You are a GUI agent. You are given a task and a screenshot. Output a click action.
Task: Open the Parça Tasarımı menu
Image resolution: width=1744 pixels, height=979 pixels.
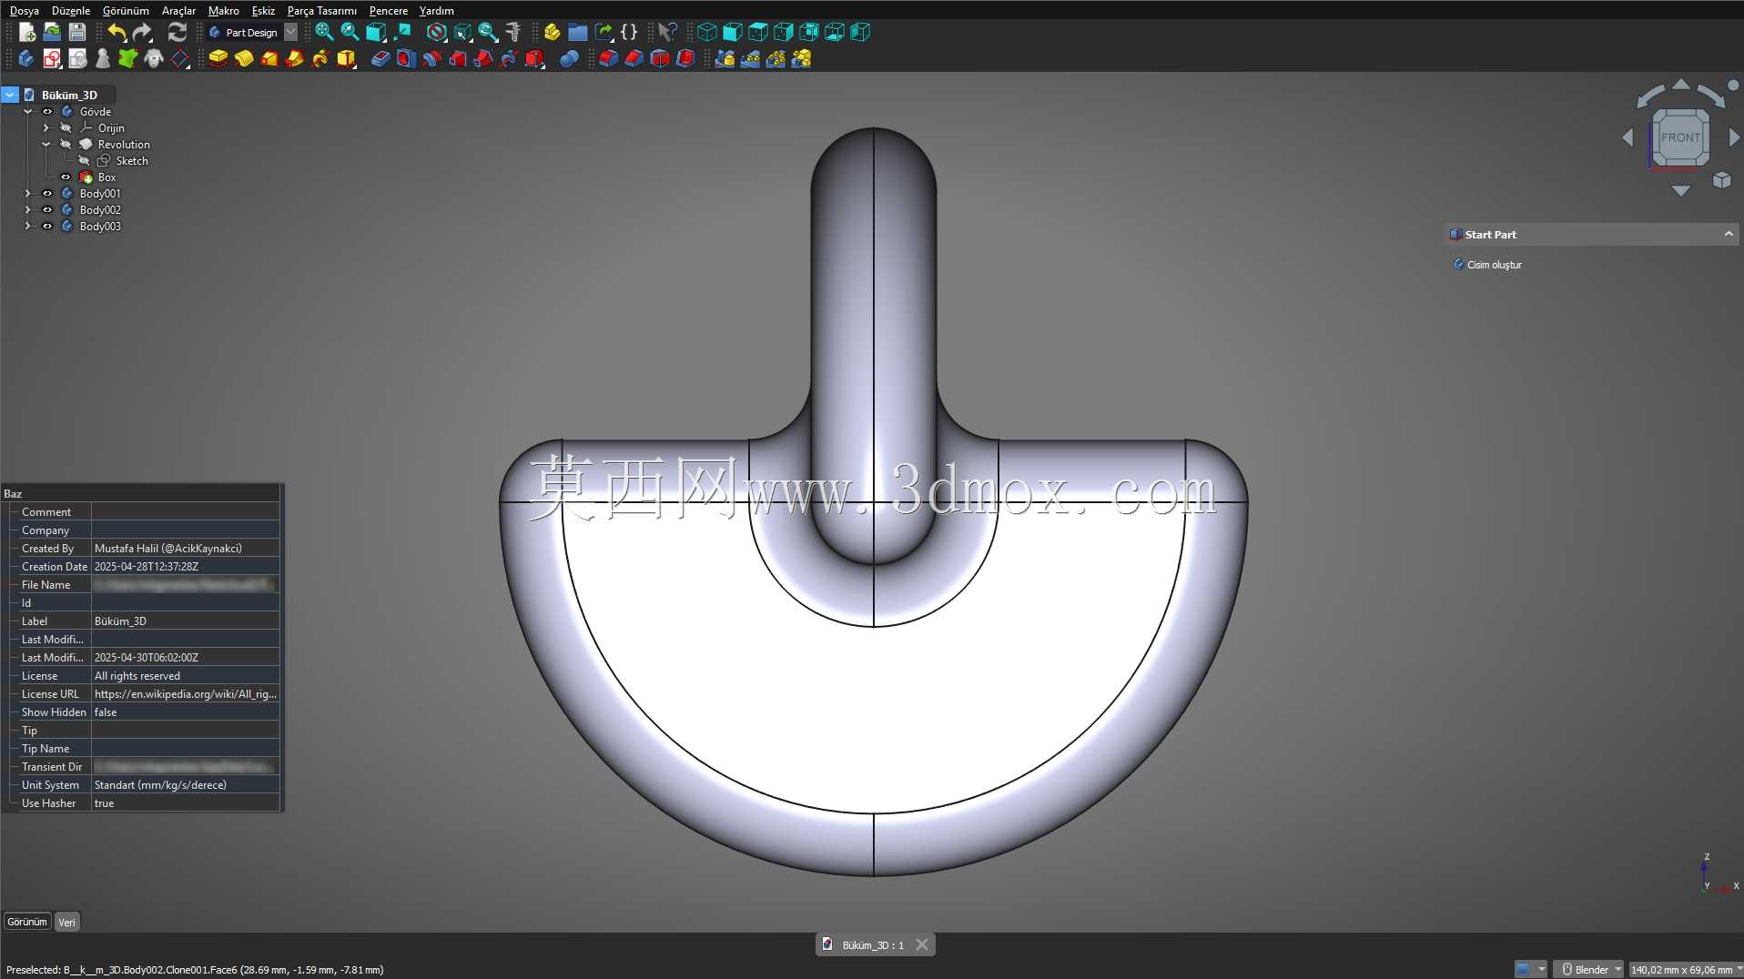(x=322, y=11)
